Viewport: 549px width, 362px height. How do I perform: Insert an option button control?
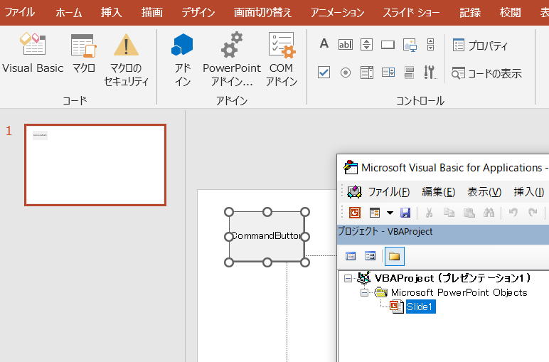pyautogui.click(x=345, y=72)
